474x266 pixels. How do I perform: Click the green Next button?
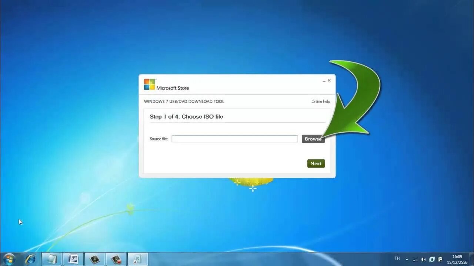point(316,164)
